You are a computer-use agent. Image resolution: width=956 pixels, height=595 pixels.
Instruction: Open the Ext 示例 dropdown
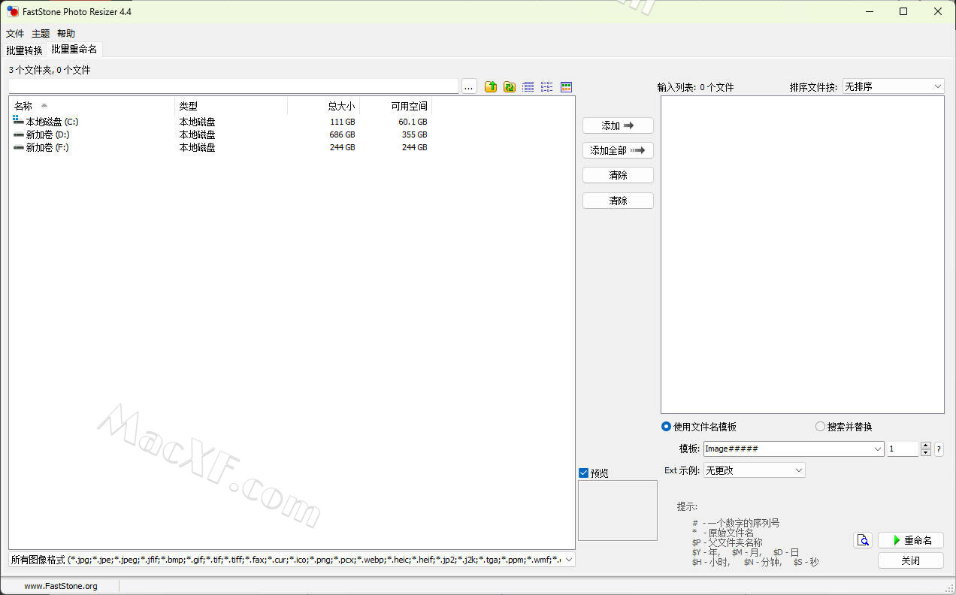tap(798, 470)
